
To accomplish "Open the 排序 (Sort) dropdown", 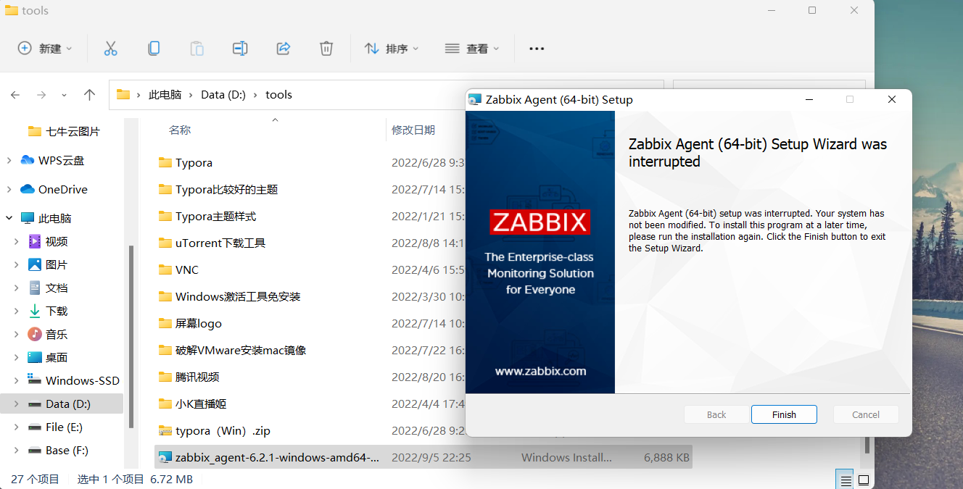I will [x=392, y=49].
